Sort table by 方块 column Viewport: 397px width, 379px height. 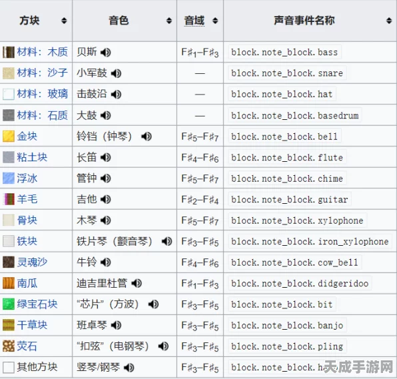(x=64, y=21)
